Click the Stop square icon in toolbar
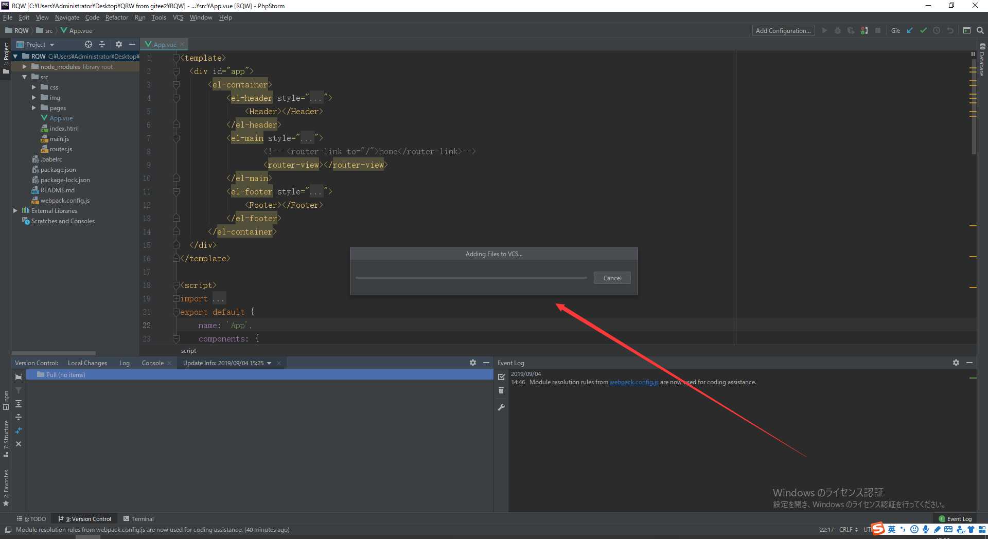This screenshot has width=988, height=539. 878,30
